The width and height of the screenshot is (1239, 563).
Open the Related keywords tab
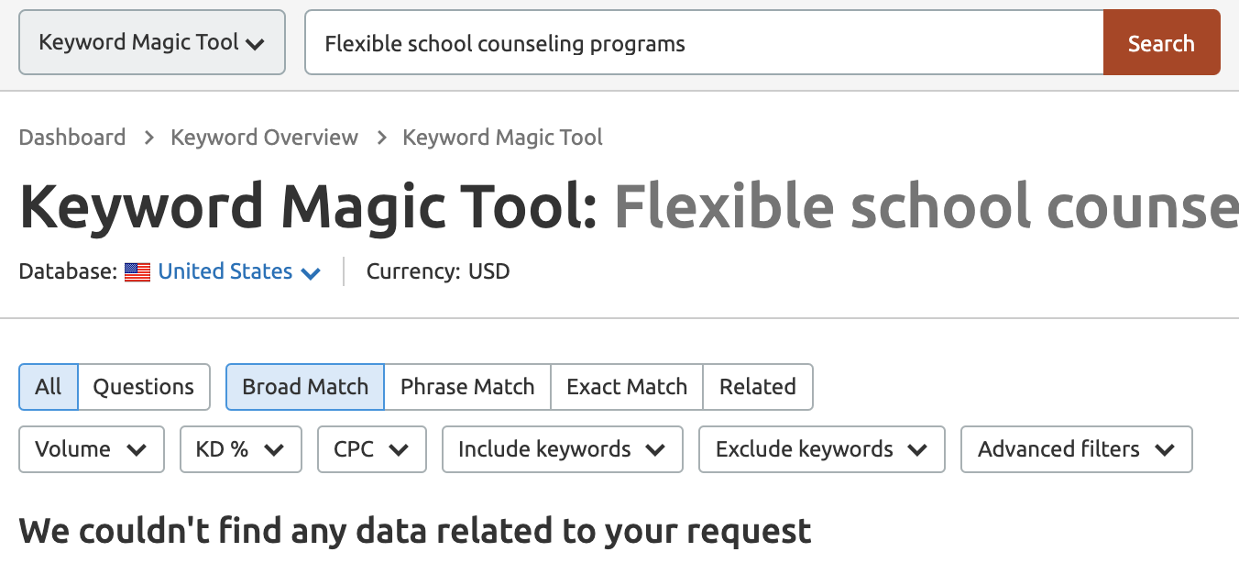click(758, 387)
